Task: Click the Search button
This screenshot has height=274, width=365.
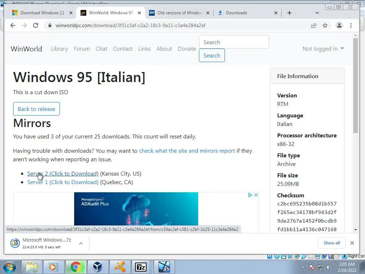Action: tap(212, 55)
